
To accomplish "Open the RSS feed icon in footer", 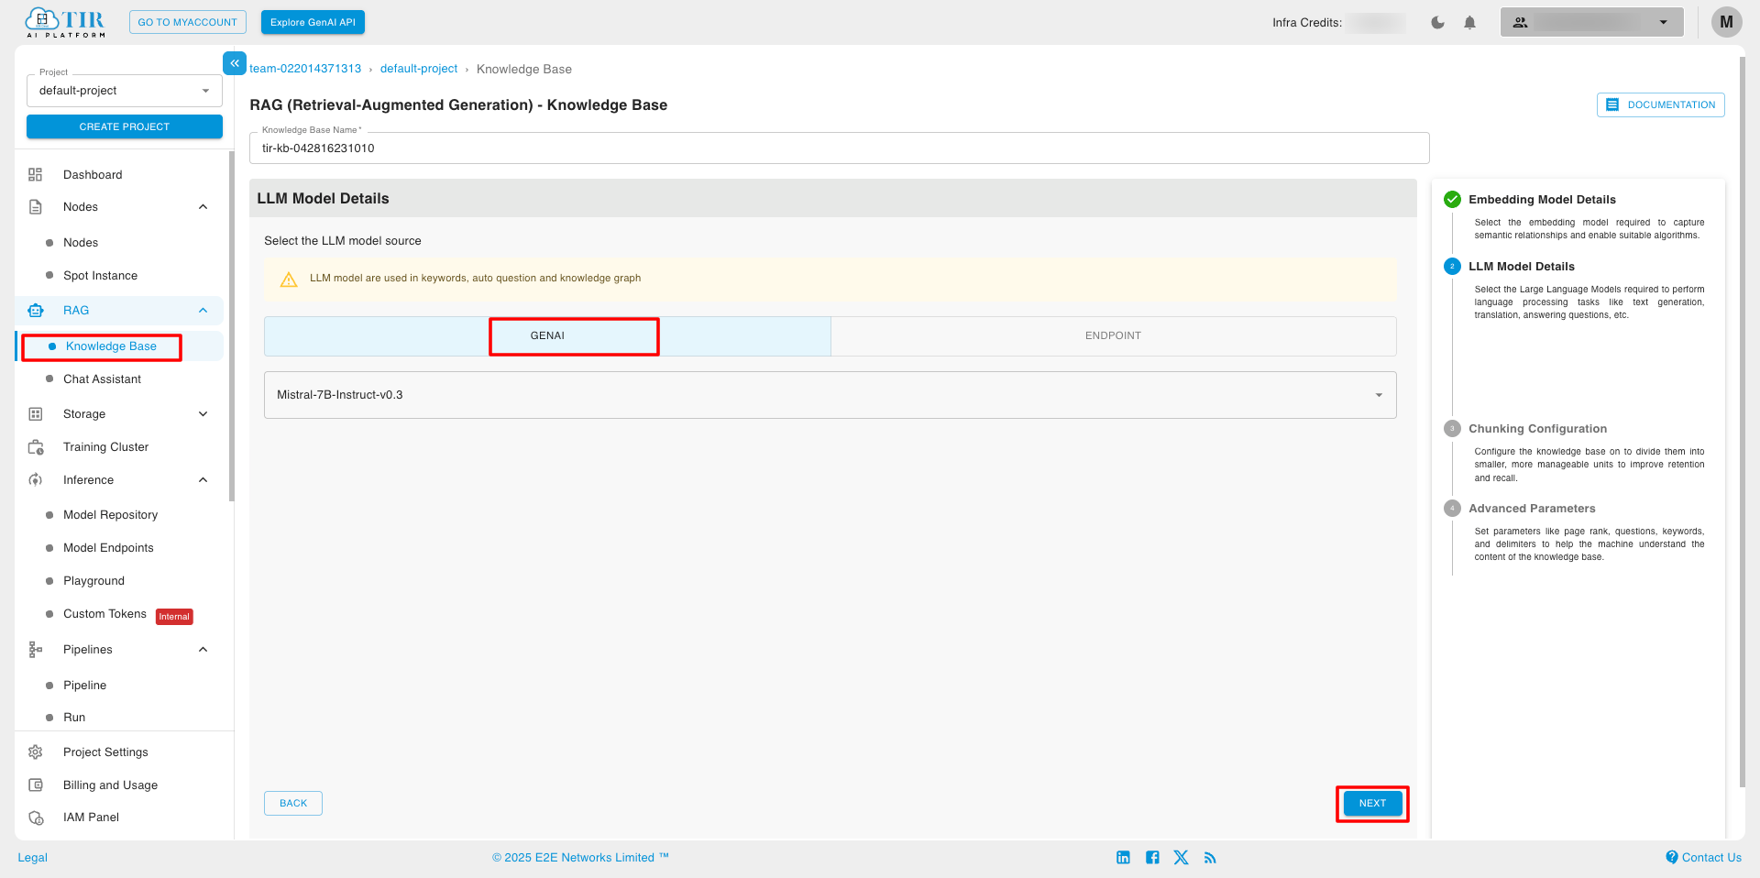I will coord(1210,858).
